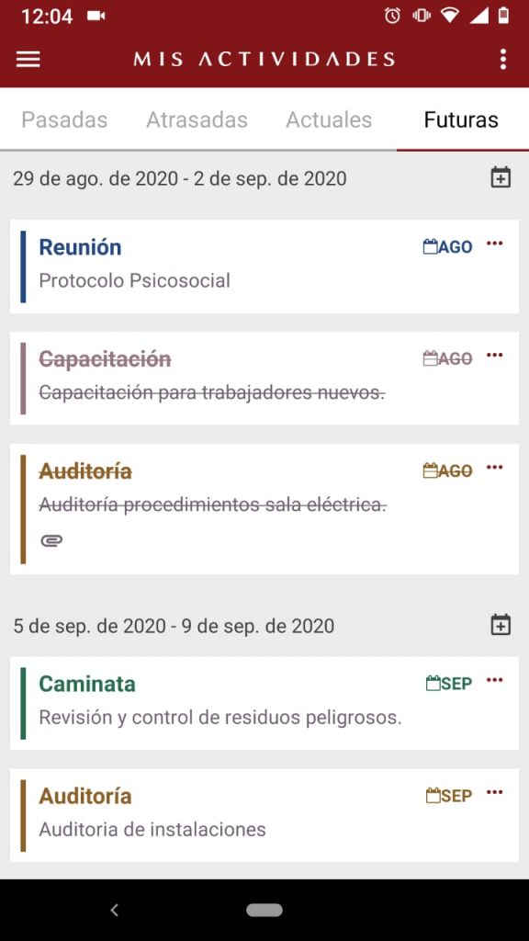The height and width of the screenshot is (941, 529).
Task: Open options dots for Caminata card
Action: coord(494,679)
